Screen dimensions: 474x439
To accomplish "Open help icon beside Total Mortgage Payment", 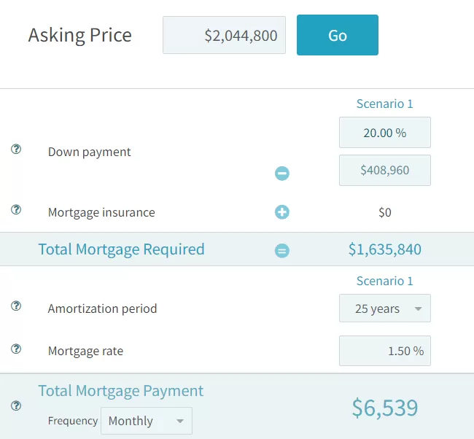I will [16, 405].
